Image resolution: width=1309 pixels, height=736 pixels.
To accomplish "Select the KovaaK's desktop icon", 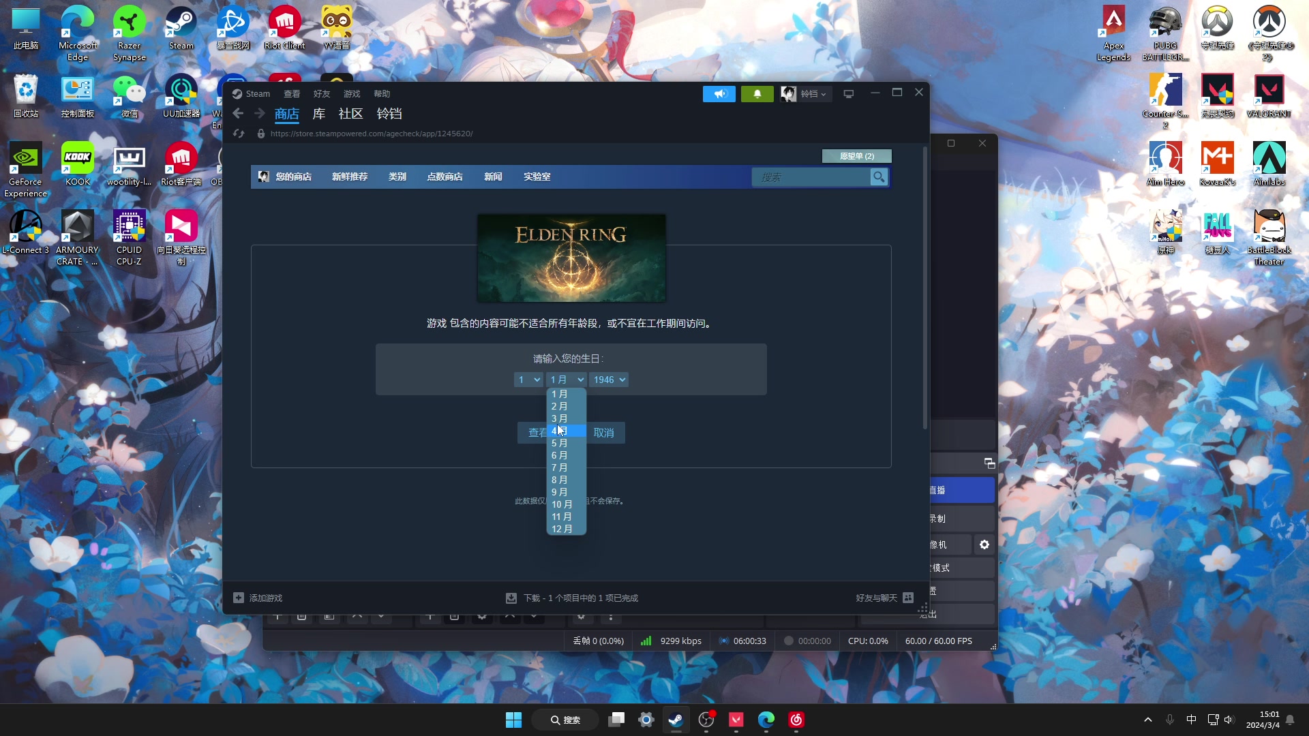I will pyautogui.click(x=1217, y=164).
